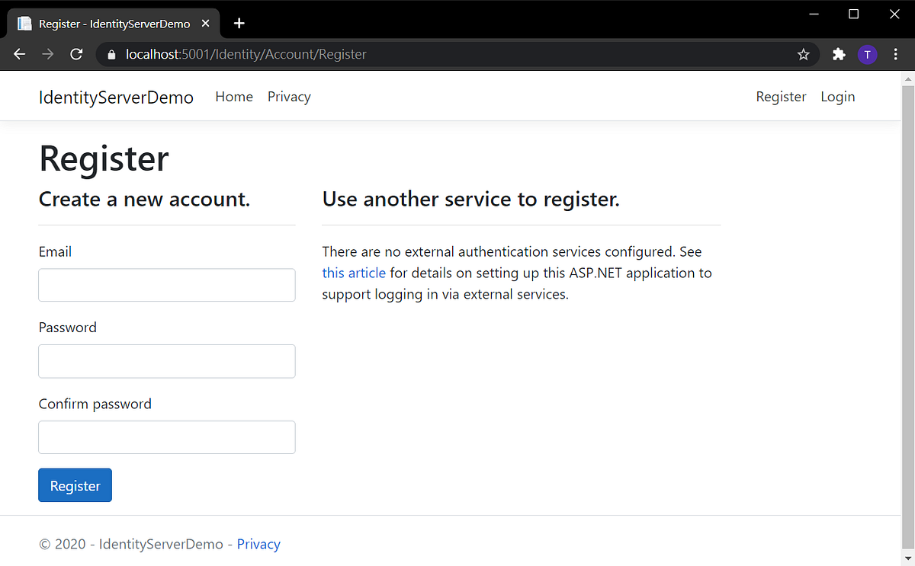Viewport: 915px width, 566px height.
Task: Reload the Register page
Action: click(x=75, y=53)
